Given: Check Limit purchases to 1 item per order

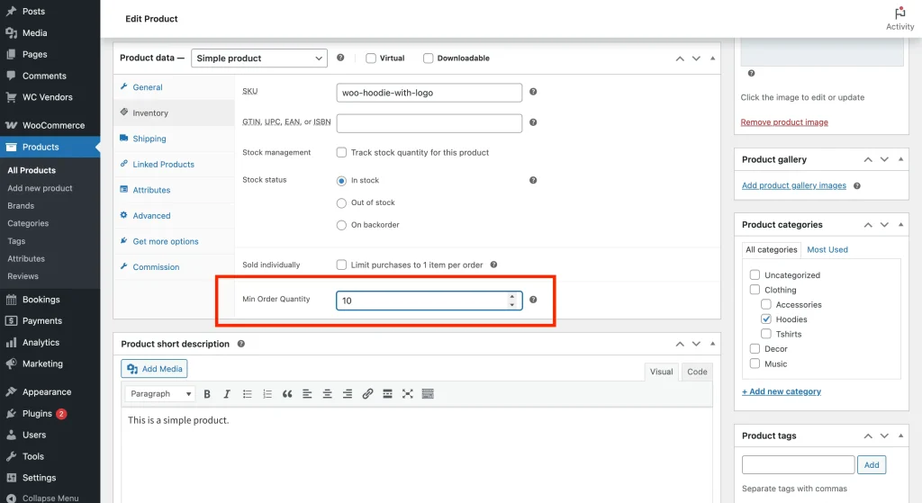Looking at the screenshot, I should coord(341,265).
